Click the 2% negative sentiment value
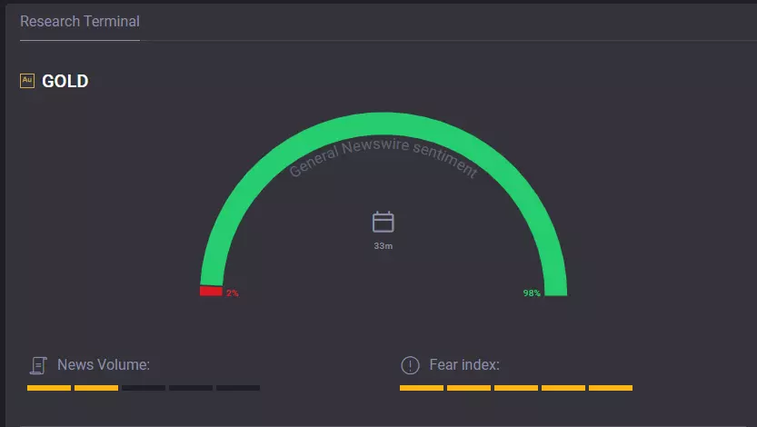The width and height of the screenshot is (757, 427). [x=233, y=293]
